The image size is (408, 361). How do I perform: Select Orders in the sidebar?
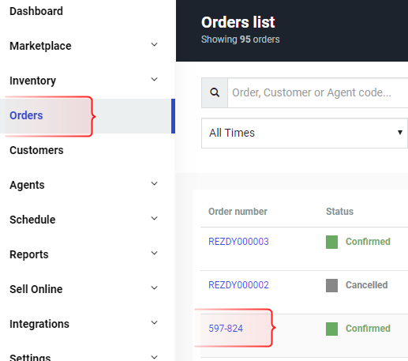click(x=26, y=115)
